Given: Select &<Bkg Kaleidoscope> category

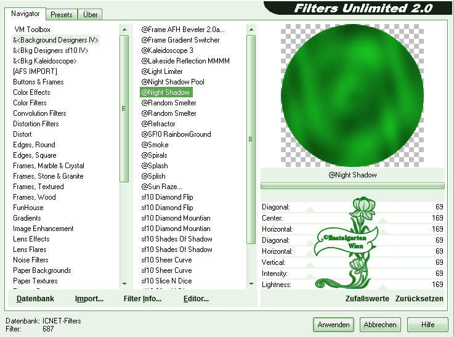Looking at the screenshot, I should point(45,61).
